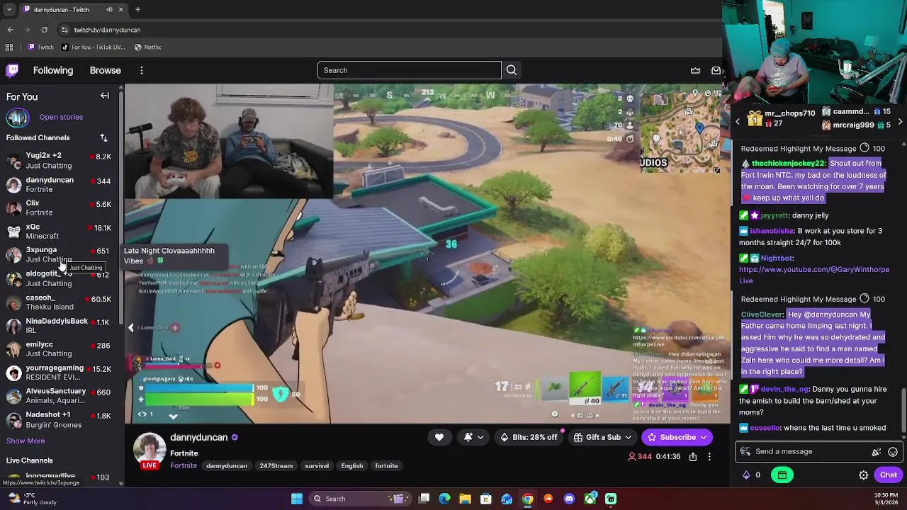Collapse the For You sidebar
The image size is (907, 510).
[x=105, y=96]
